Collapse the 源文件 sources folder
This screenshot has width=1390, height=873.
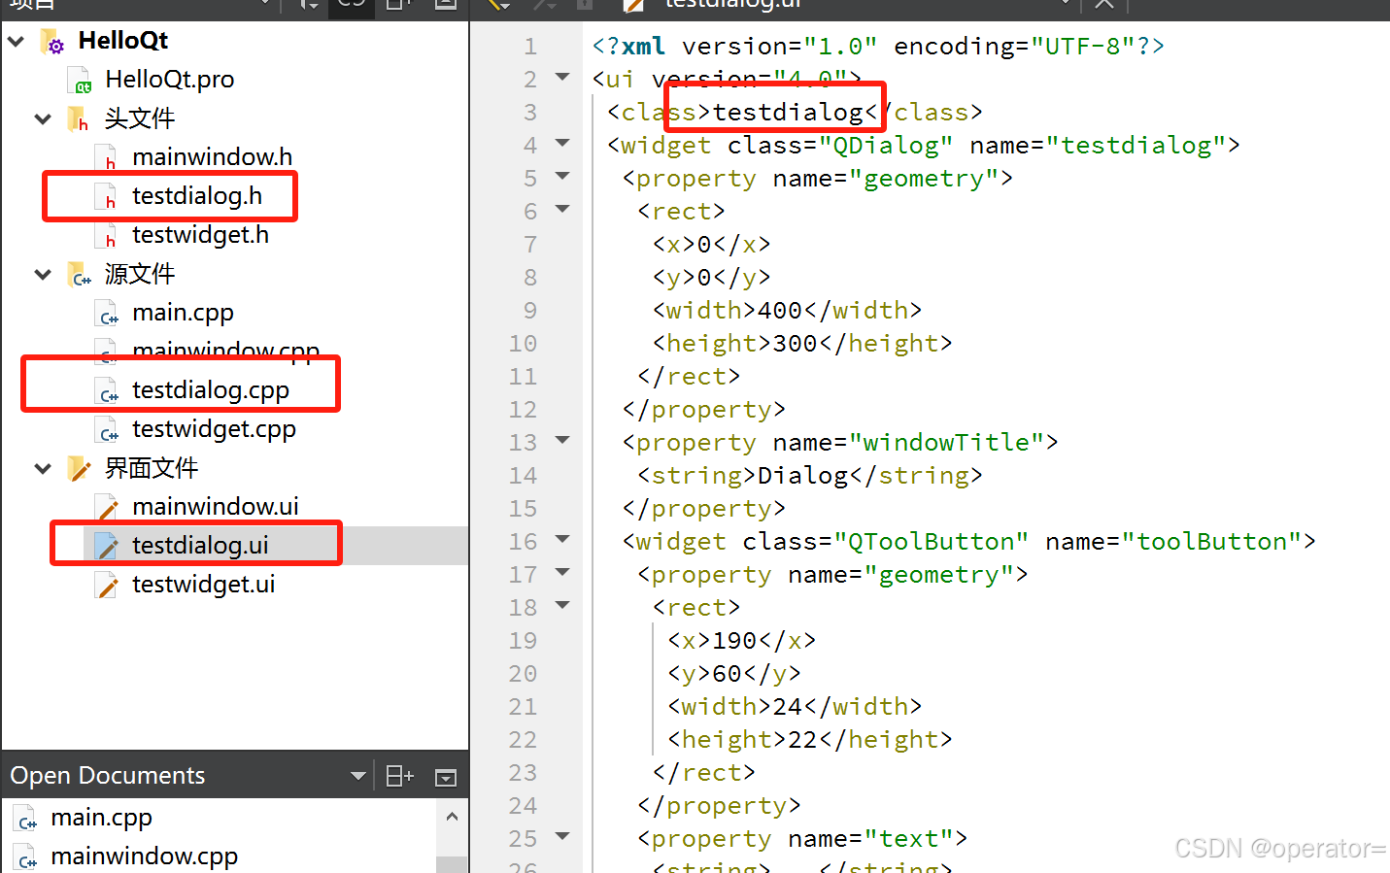coord(43,275)
